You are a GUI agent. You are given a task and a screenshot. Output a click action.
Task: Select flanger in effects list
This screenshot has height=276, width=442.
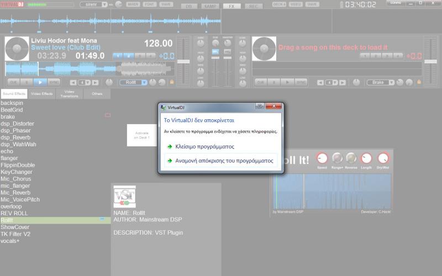[9, 158]
